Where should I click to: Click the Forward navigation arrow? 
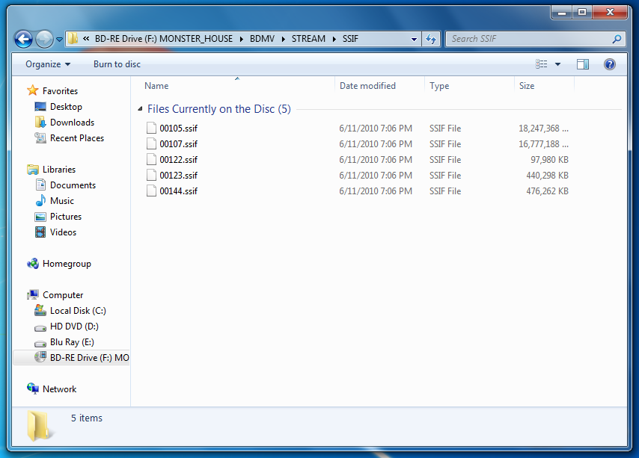pos(44,39)
